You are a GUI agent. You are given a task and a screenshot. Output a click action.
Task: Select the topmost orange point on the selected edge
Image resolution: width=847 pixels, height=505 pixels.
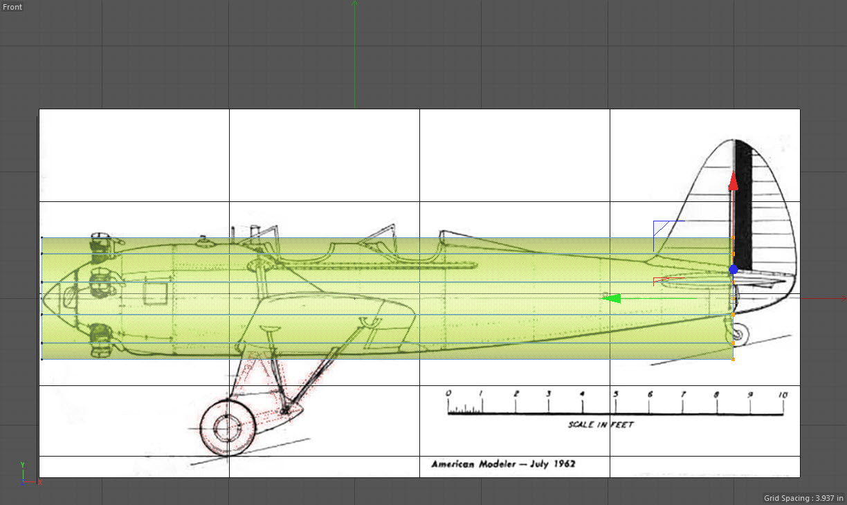click(x=734, y=238)
